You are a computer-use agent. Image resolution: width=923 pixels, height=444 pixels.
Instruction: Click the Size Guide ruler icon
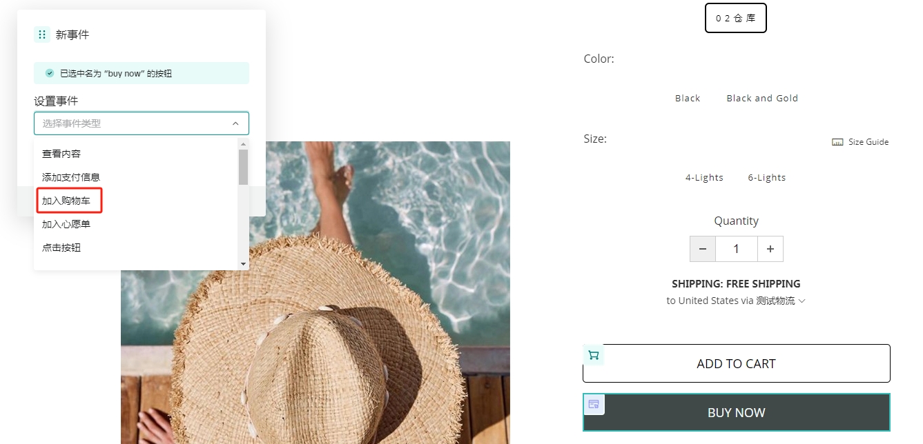(837, 142)
